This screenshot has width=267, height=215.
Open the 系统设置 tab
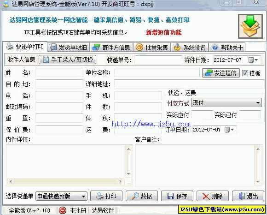(190, 47)
